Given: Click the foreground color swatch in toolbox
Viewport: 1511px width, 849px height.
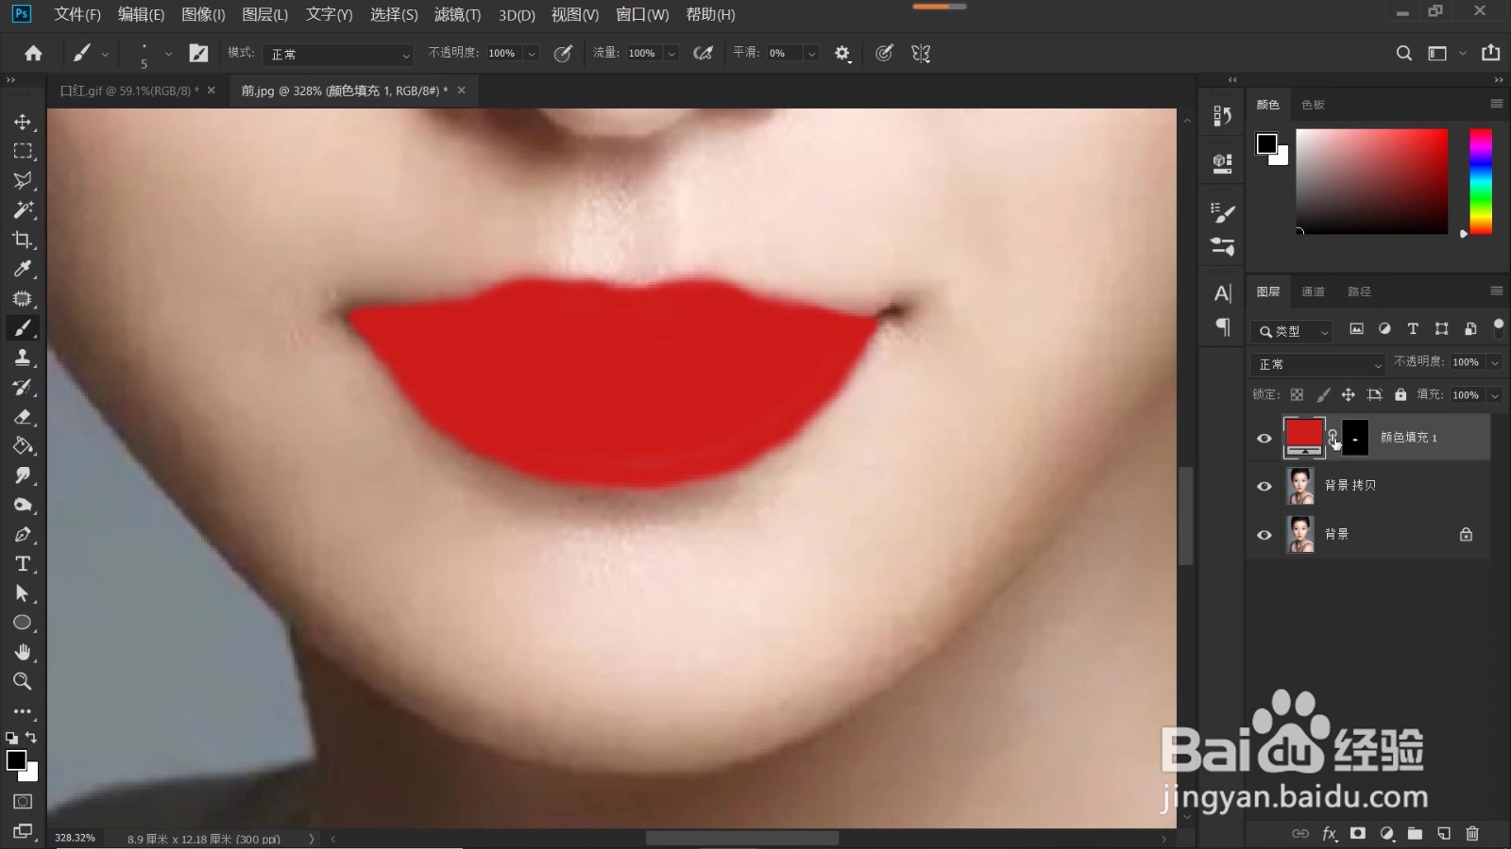Looking at the screenshot, I should (x=16, y=760).
